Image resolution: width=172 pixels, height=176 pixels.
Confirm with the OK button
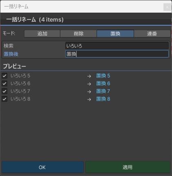point(43,167)
